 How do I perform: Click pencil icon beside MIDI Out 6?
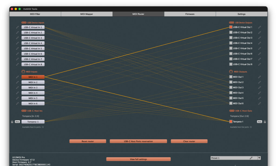(259, 104)
